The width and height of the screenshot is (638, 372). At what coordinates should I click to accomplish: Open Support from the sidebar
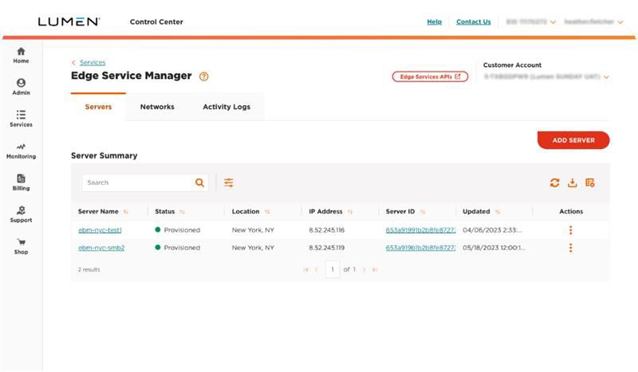[x=21, y=214]
